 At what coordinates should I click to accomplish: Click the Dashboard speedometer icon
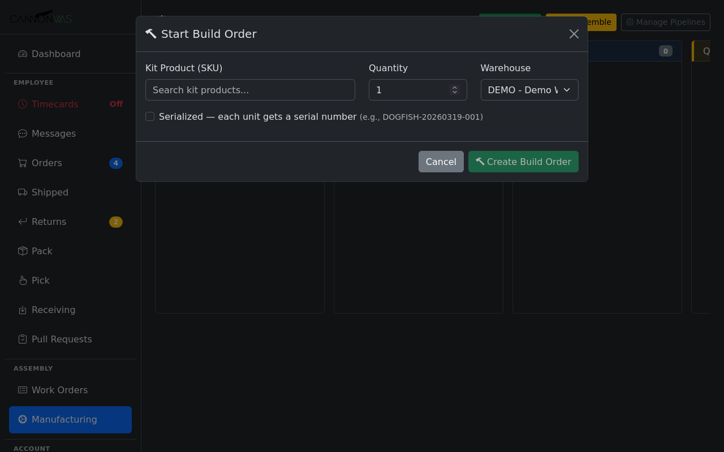[23, 54]
